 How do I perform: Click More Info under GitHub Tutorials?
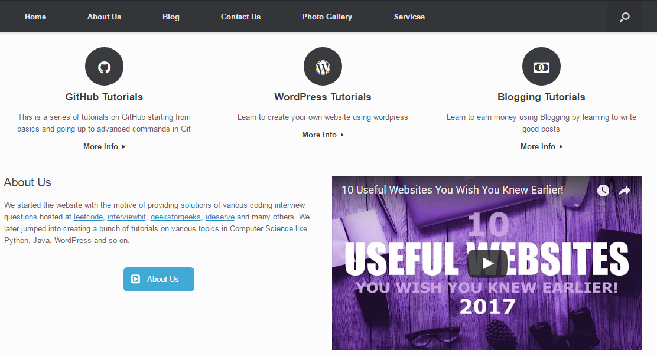pos(105,146)
